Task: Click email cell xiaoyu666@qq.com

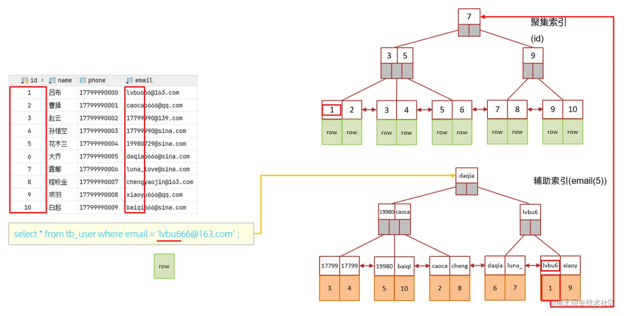Action: tap(154, 195)
